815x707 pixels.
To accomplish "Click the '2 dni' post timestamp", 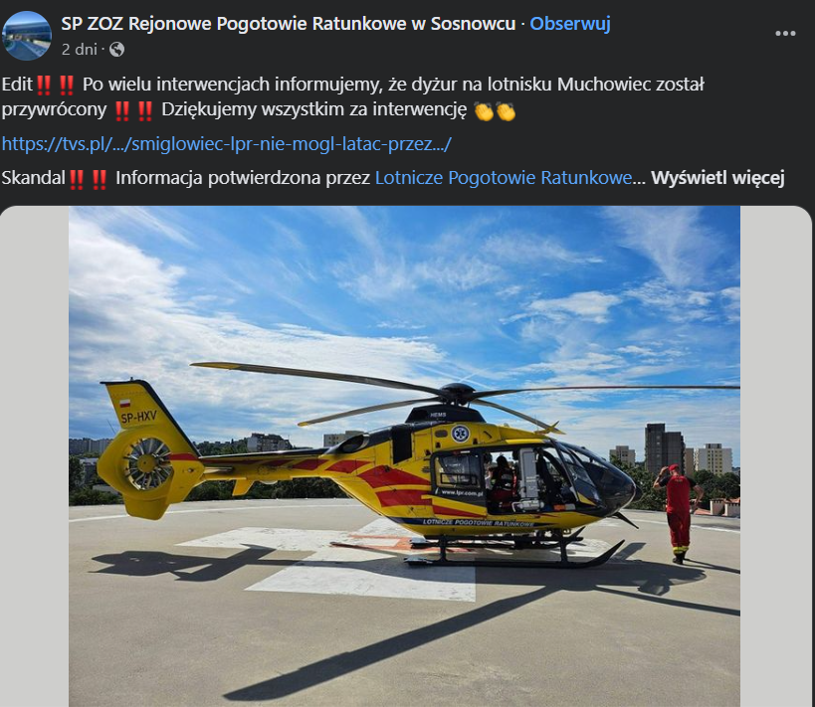I will [79, 50].
